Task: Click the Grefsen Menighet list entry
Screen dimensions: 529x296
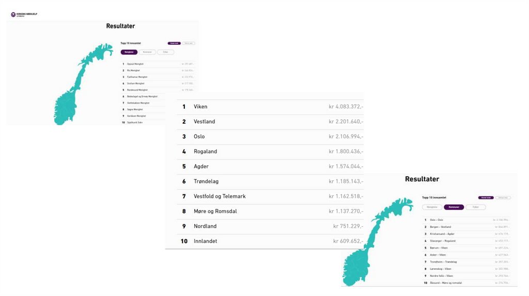Action: (x=136, y=84)
